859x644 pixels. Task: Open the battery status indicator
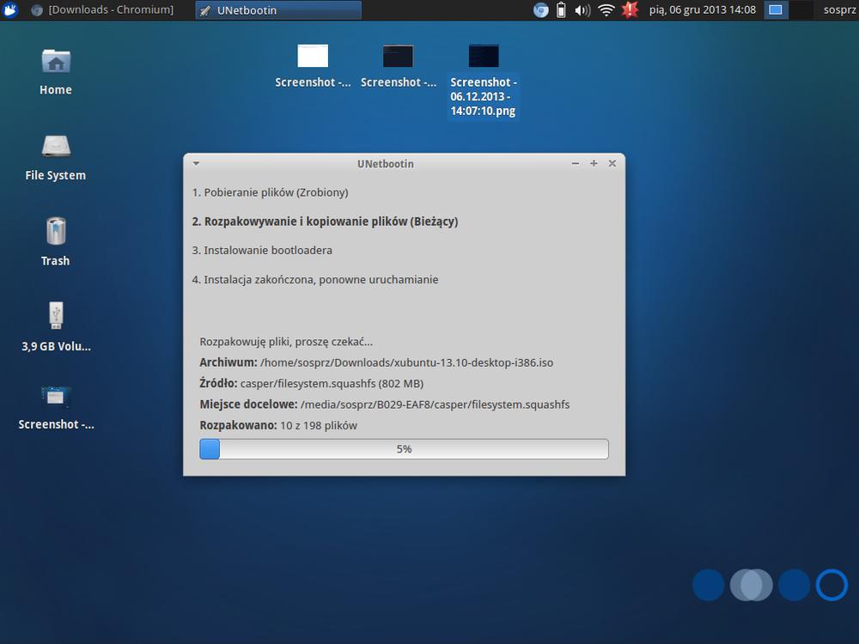click(x=561, y=10)
